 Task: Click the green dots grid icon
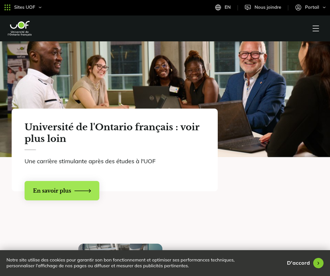7,7
